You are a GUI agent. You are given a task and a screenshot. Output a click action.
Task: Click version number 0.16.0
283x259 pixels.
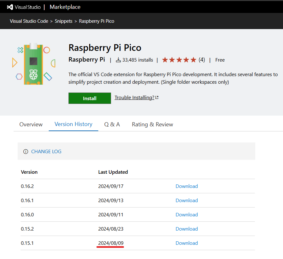pos(27,214)
